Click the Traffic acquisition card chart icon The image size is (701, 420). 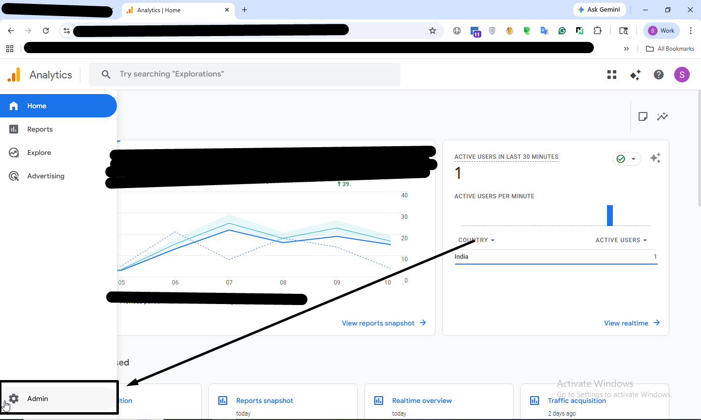pyautogui.click(x=534, y=401)
